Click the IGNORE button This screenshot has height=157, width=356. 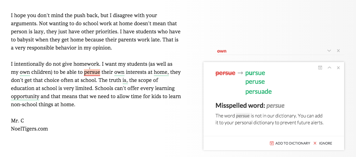tap(325, 143)
